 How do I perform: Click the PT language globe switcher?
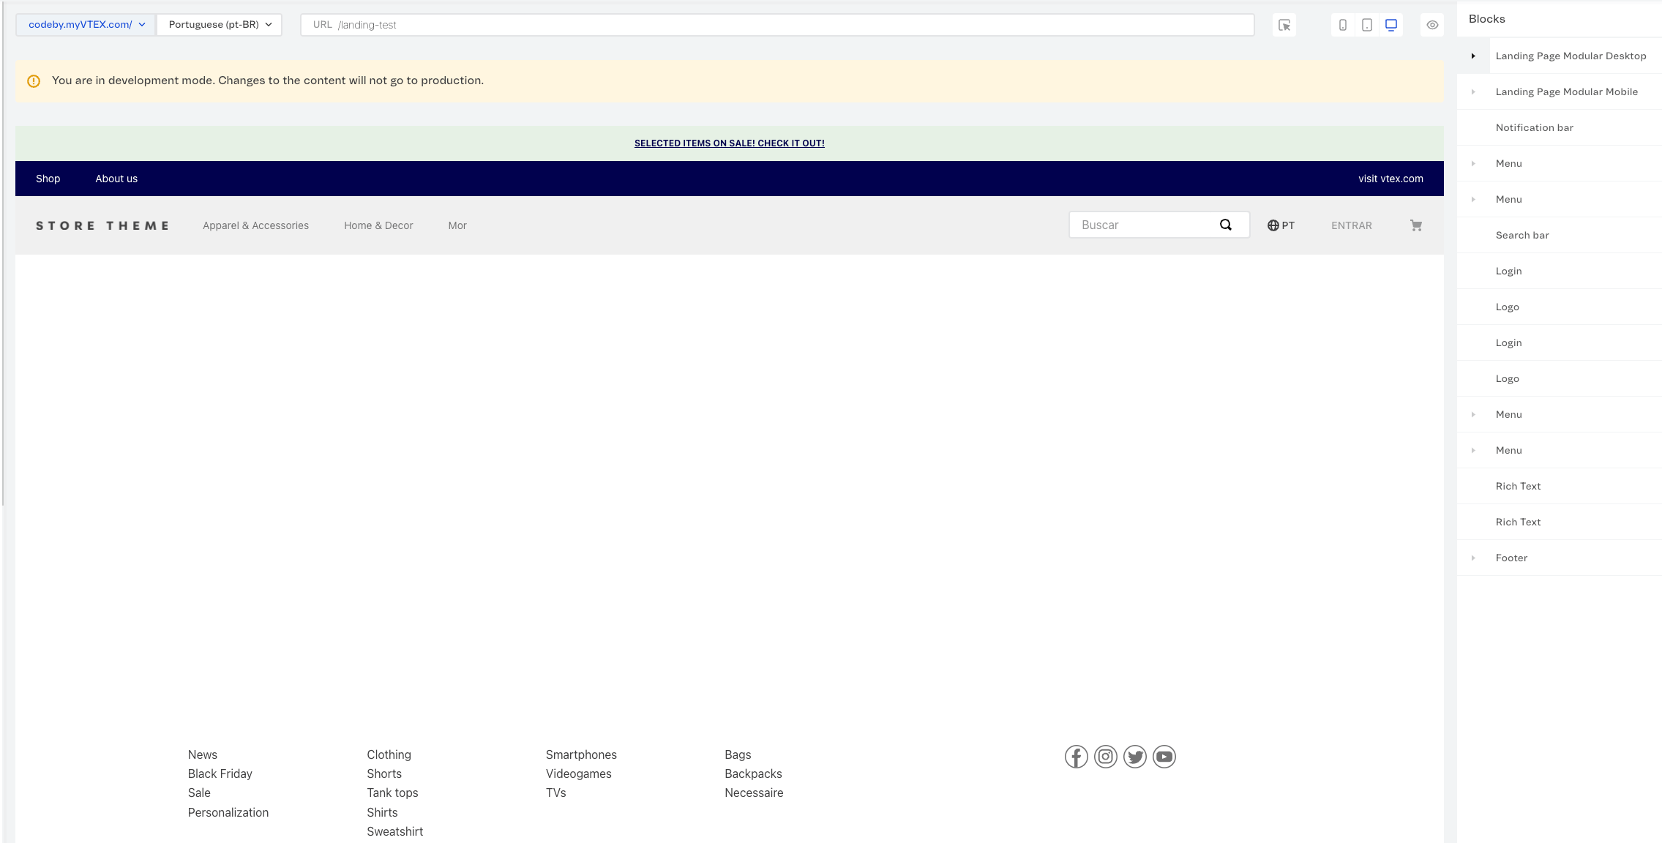tap(1281, 225)
